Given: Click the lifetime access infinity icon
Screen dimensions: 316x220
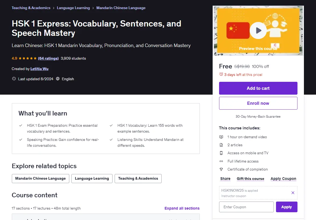Looking at the screenshot, I should click(221, 161).
